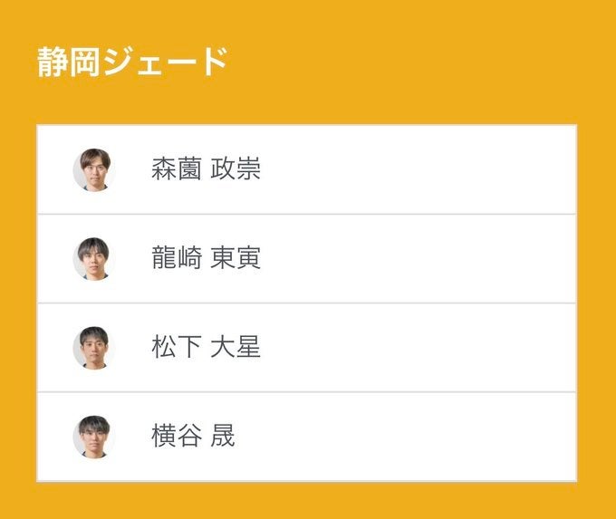The width and height of the screenshot is (616, 519).
Task: Click the surname 森薗 in the list
Action: pyautogui.click(x=176, y=169)
